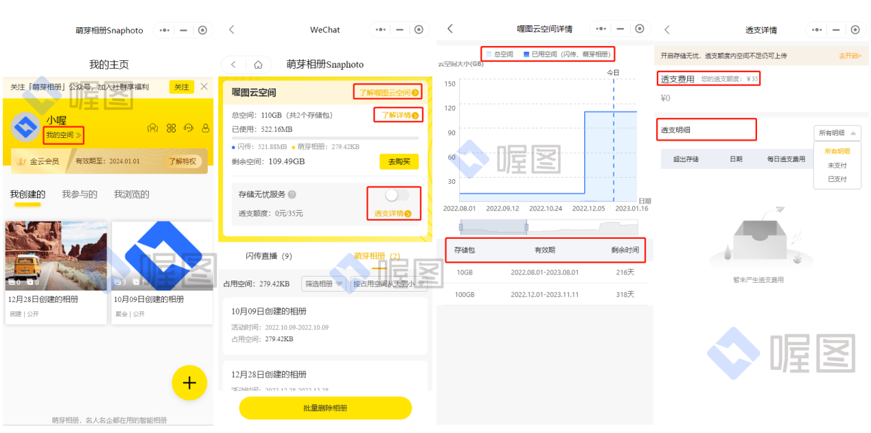871x433 pixels.
Task: Click the 10GB storage package cell
Action: (465, 272)
